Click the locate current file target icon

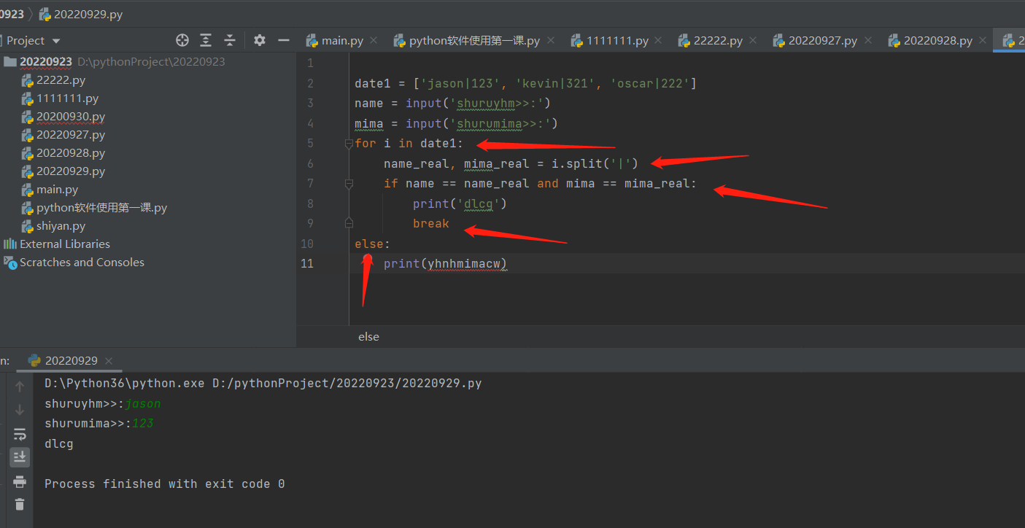[182, 40]
